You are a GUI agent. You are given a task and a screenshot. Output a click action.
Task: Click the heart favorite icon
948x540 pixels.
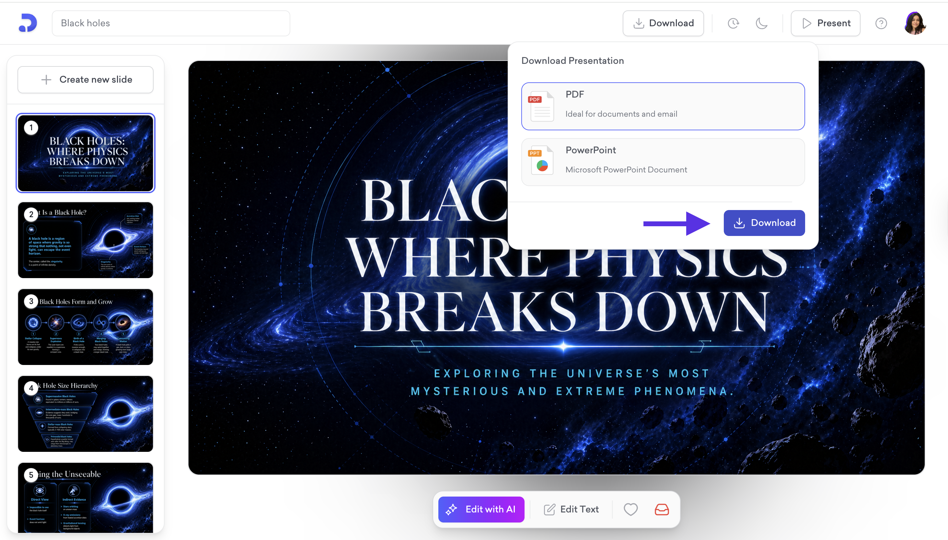(630, 509)
